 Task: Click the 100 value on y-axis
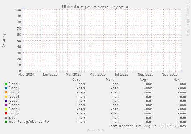(x=18, y=10)
